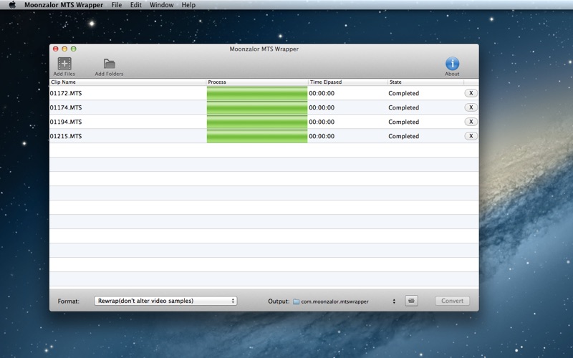Open the Moonzalor MTS Wrapper app menu
Screen dimensions: 573x358
pos(64,5)
